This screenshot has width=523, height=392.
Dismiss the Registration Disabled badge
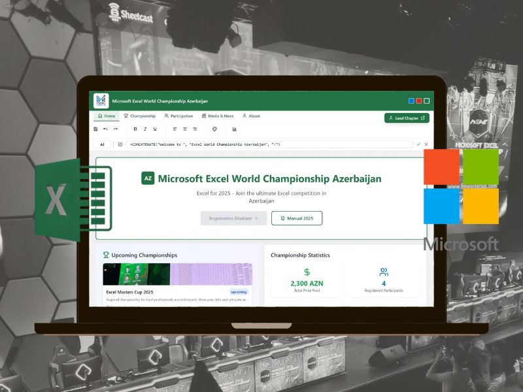(255, 218)
